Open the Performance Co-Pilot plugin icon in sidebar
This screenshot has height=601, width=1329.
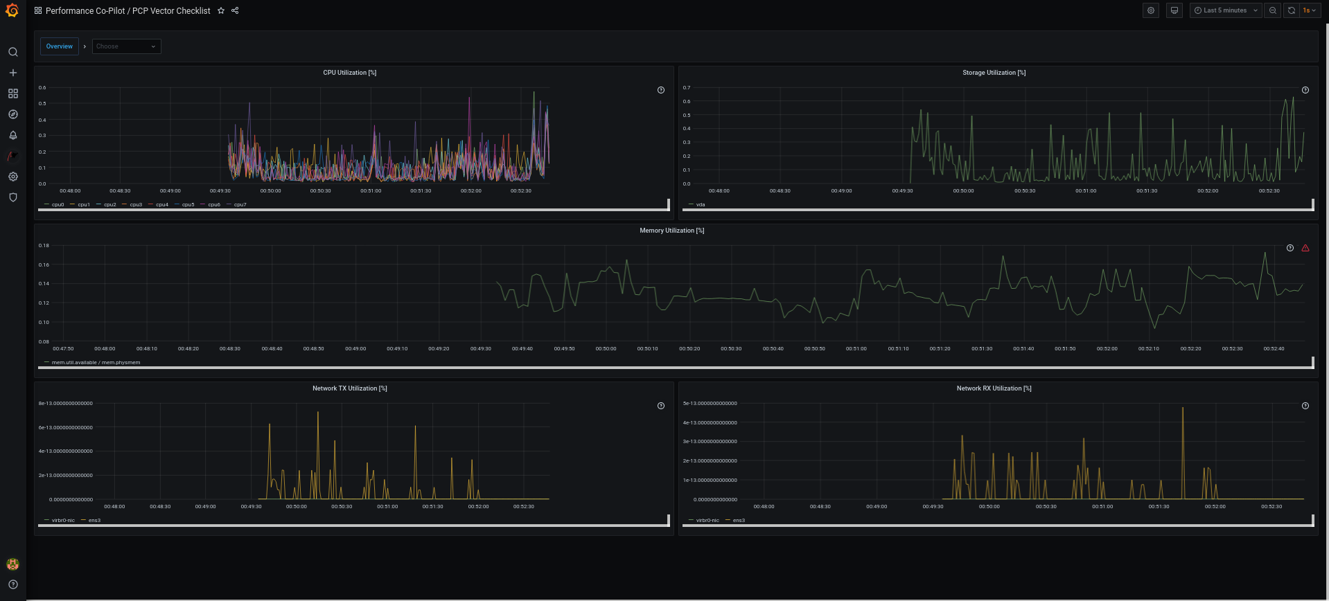point(12,156)
